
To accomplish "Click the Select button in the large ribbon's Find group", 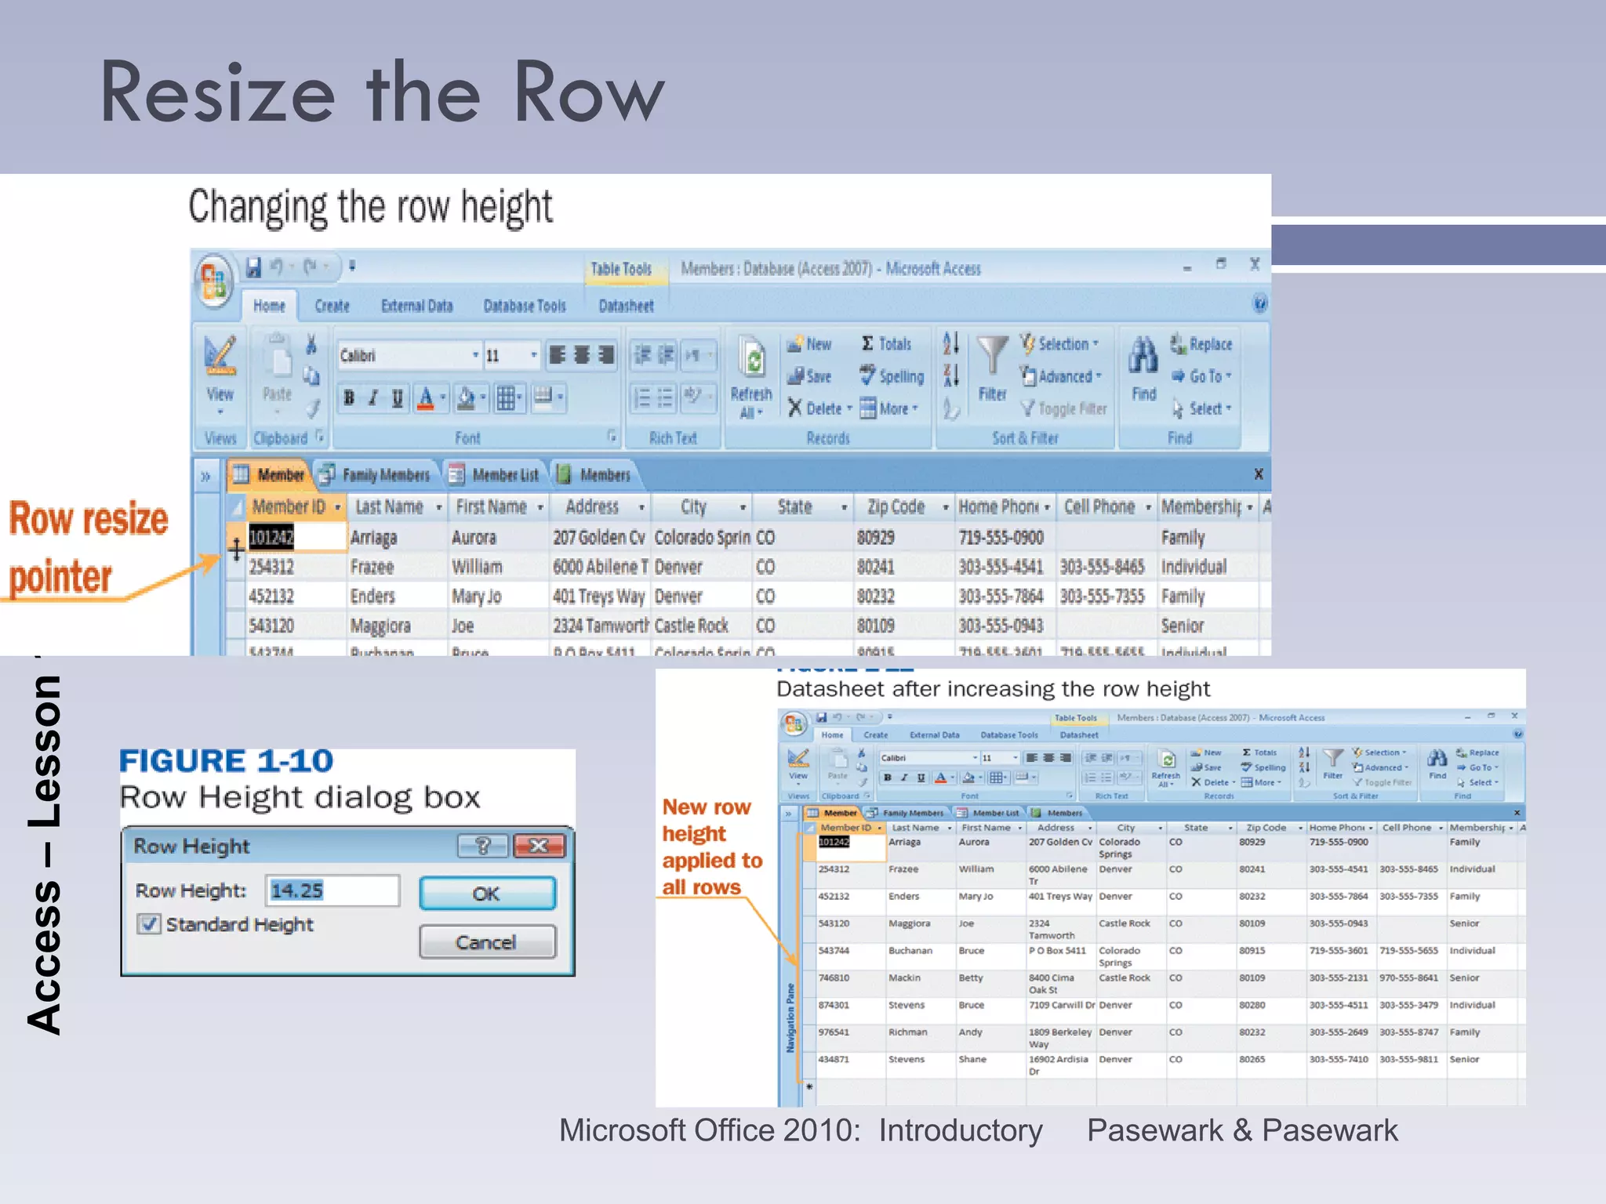I will click(x=1201, y=408).
